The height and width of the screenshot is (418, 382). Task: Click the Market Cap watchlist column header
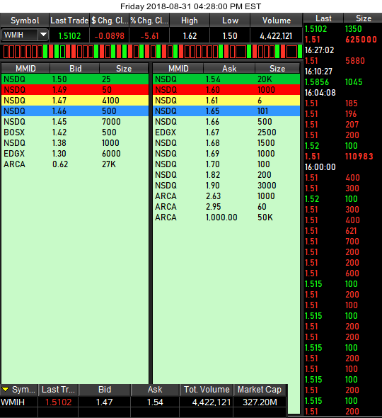coord(260,390)
